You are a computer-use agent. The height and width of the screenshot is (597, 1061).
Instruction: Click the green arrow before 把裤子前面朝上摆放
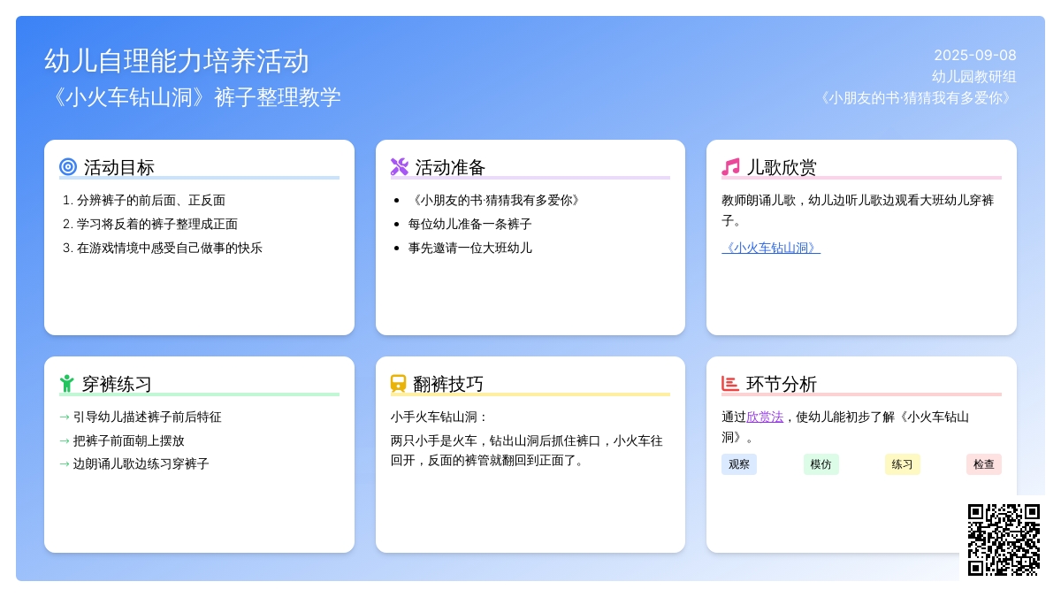pos(65,440)
